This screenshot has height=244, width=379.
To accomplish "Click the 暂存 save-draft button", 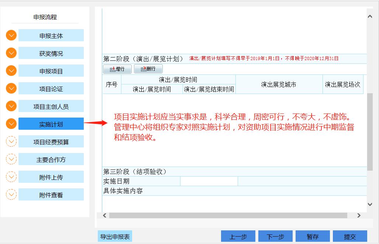I will [x=312, y=236].
